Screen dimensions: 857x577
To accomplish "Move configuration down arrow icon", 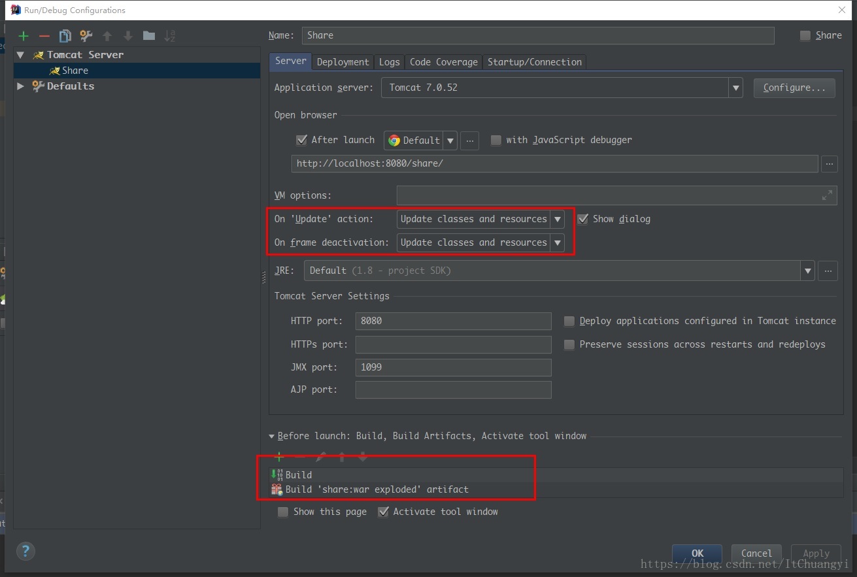I will (x=128, y=37).
